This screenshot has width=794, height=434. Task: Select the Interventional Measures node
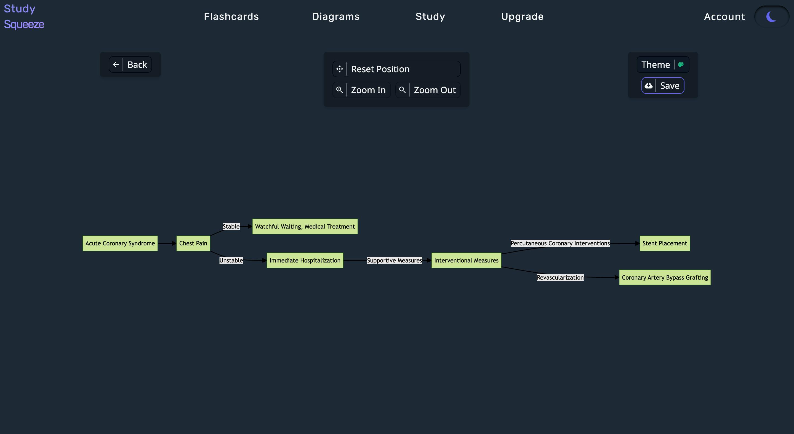pos(466,260)
